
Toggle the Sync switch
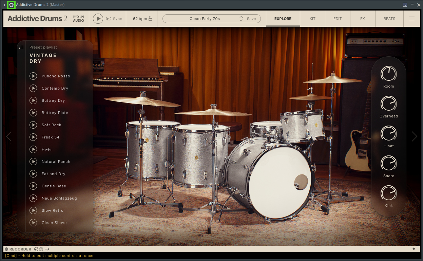(x=109, y=19)
